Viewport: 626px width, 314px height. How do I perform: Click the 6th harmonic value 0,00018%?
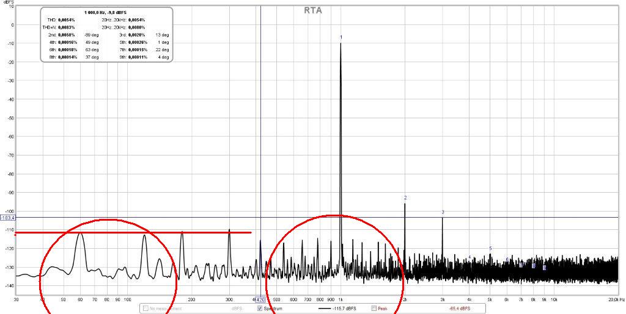67,50
